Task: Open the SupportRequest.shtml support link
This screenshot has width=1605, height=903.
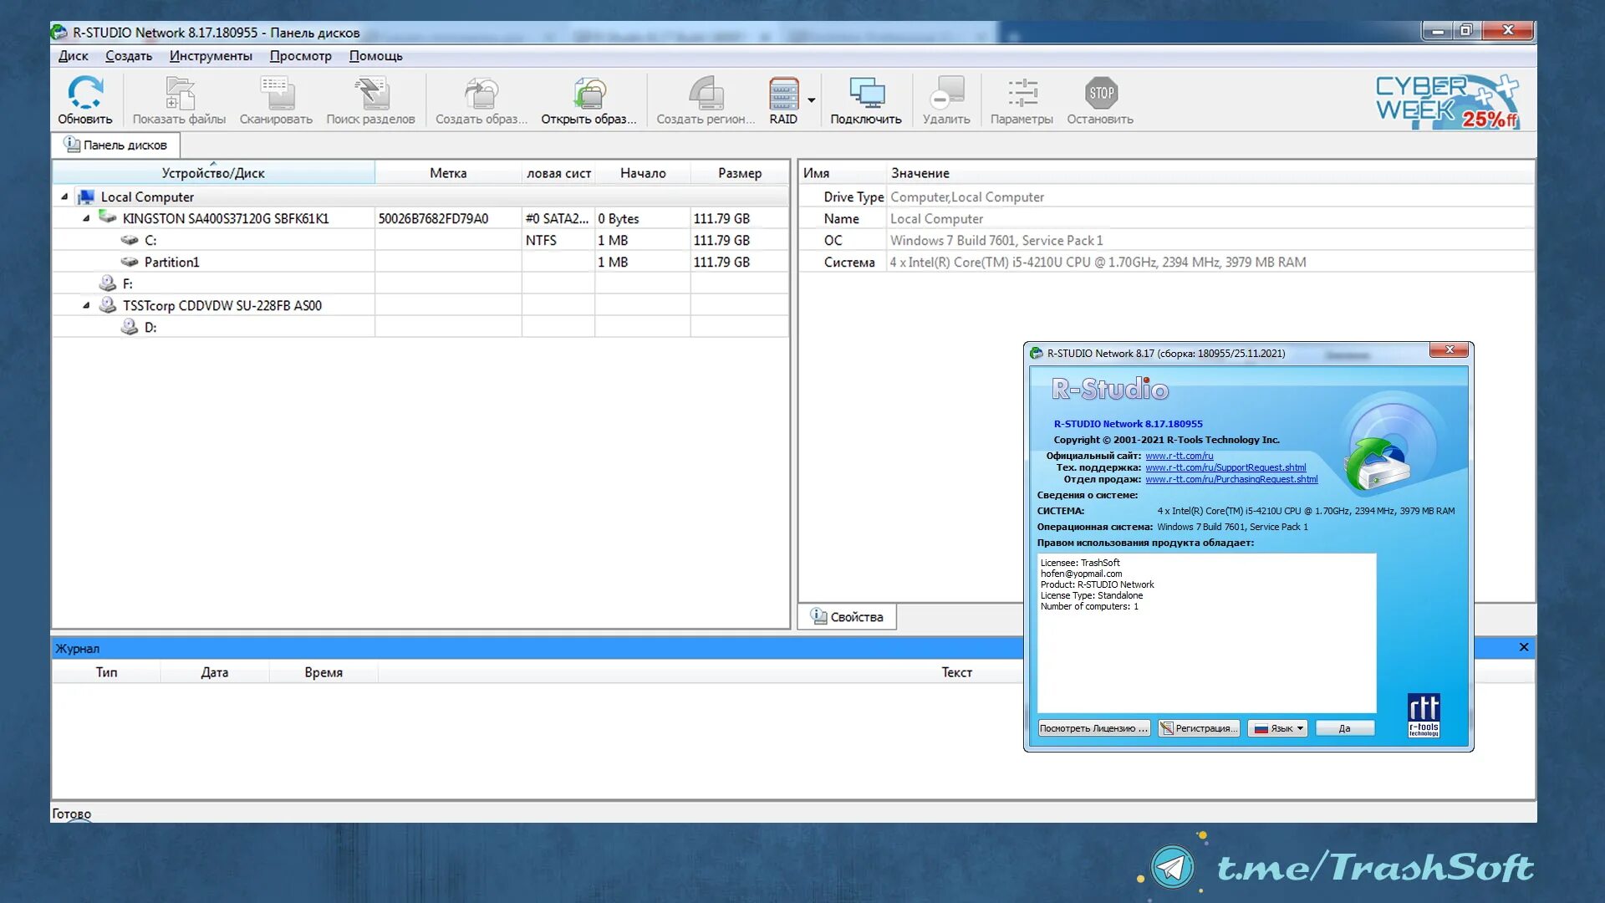Action: 1225,467
